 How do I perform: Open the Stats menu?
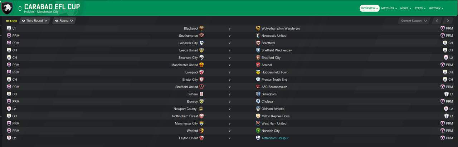420,8
